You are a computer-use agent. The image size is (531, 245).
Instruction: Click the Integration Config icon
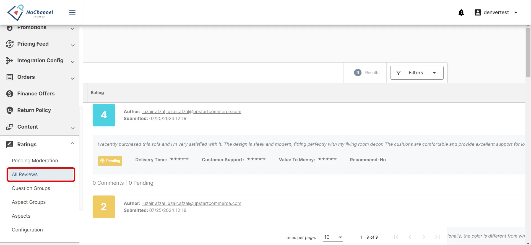click(x=10, y=61)
